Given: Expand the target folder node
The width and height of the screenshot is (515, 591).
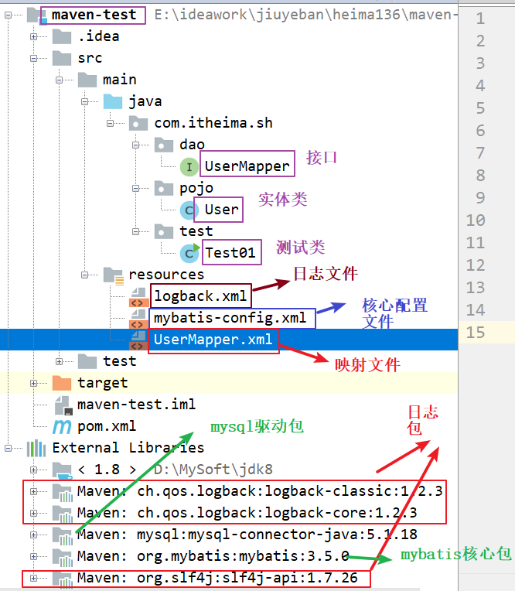Looking at the screenshot, I should click(x=33, y=383).
